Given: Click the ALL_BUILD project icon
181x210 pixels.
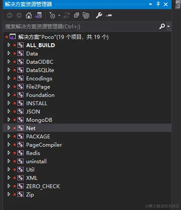Looking at the screenshot, I should [20, 45].
